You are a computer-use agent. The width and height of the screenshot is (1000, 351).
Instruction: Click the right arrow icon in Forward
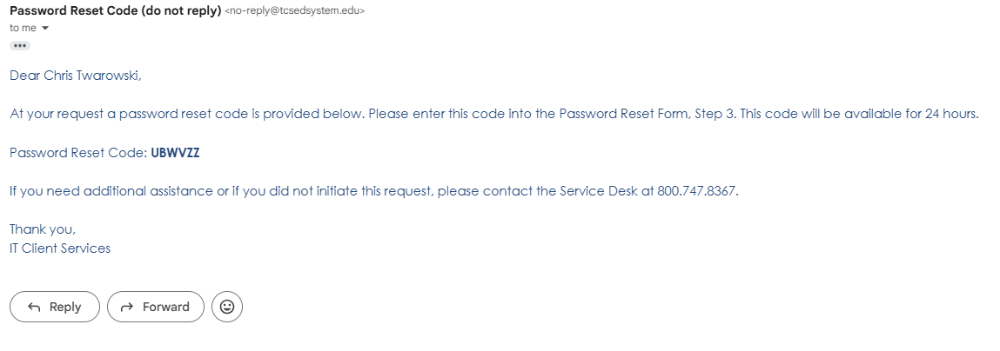pyautogui.click(x=127, y=307)
